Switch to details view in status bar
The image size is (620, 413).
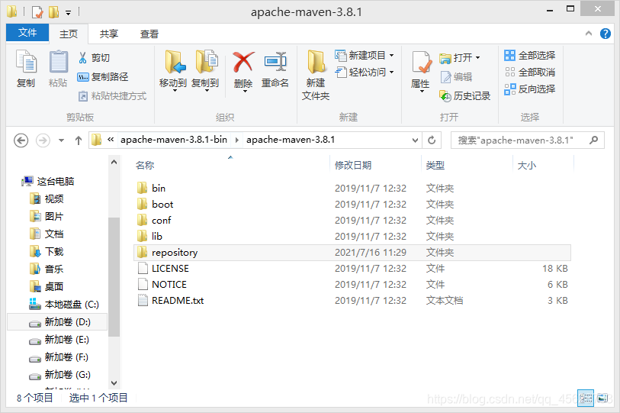[x=586, y=398]
